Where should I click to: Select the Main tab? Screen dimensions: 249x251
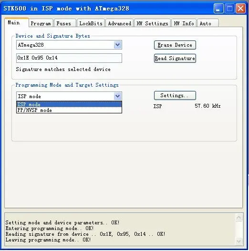pyautogui.click(x=17, y=22)
